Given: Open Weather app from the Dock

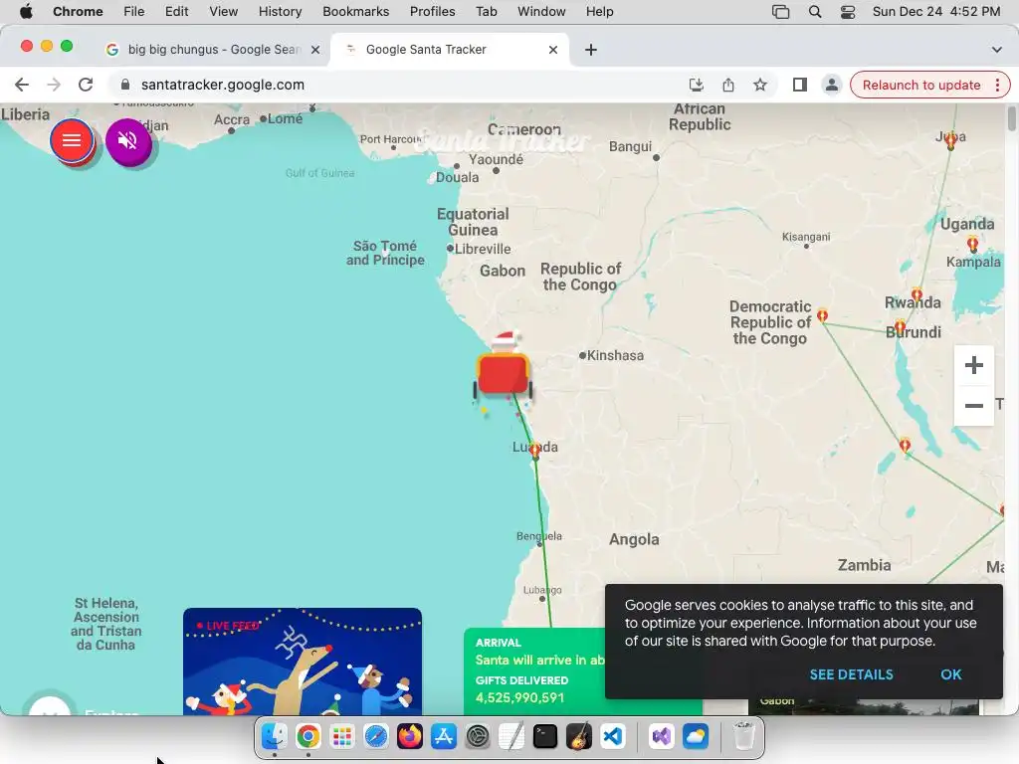Looking at the screenshot, I should (695, 737).
